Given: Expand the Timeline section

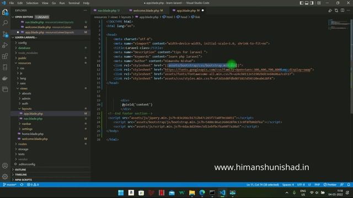Looking at the screenshot, I should click(21, 175).
